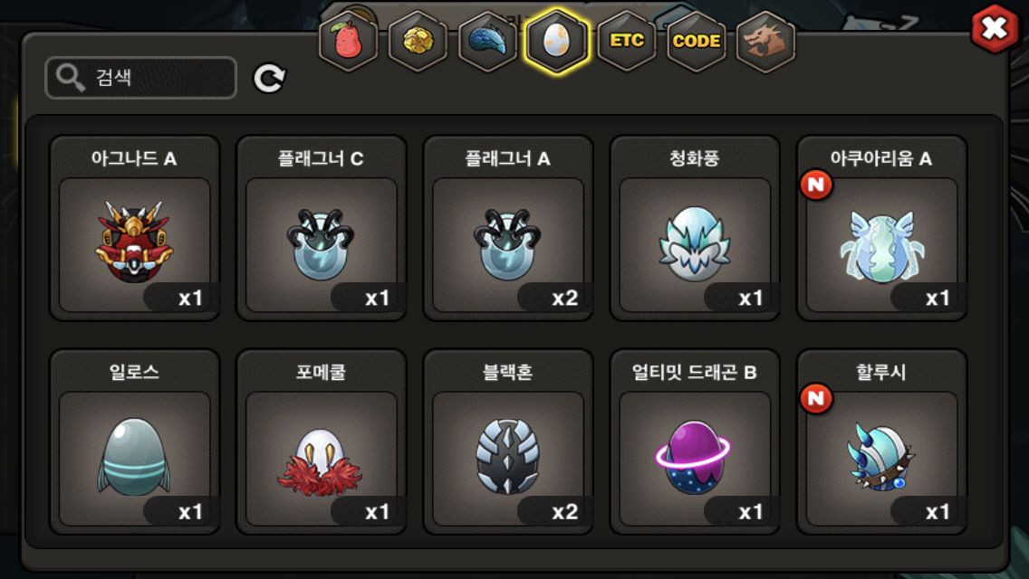
Task: Open the ETC items tab
Action: coord(627,42)
